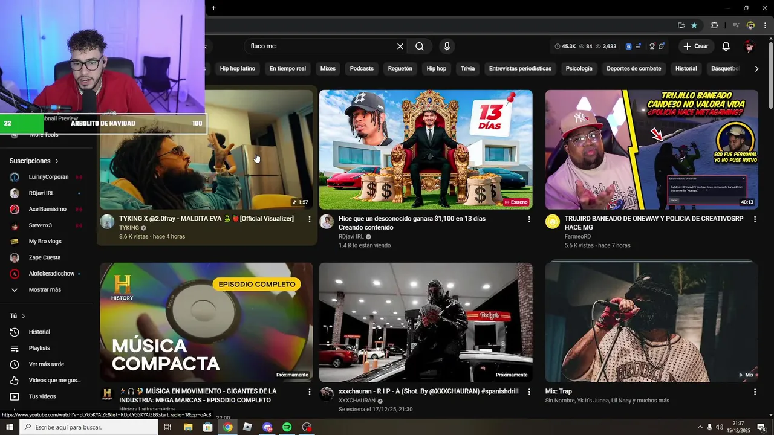The image size is (774, 435).
Task: Select the Reguetón filter chip
Action: coord(400,69)
